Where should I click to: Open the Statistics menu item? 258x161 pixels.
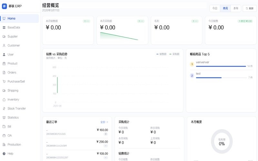coord(20,118)
